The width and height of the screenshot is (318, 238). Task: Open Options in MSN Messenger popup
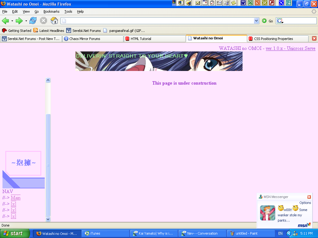tap(305, 203)
